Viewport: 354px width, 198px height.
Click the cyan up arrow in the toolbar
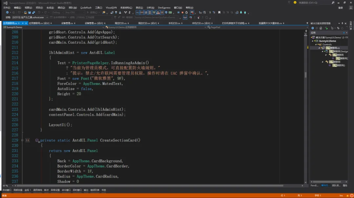pos(245,12)
